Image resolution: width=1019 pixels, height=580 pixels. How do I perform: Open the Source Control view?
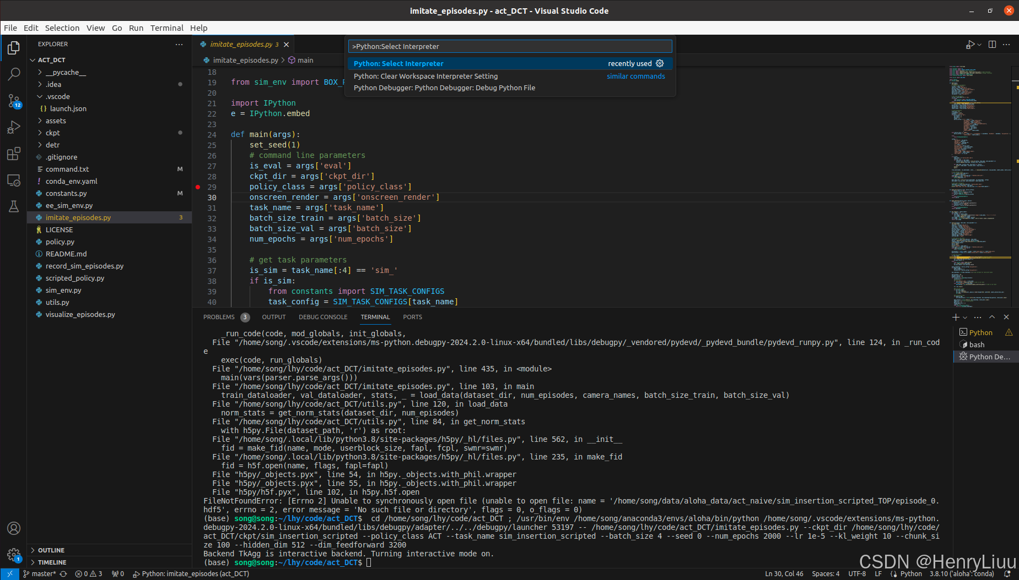pos(14,101)
